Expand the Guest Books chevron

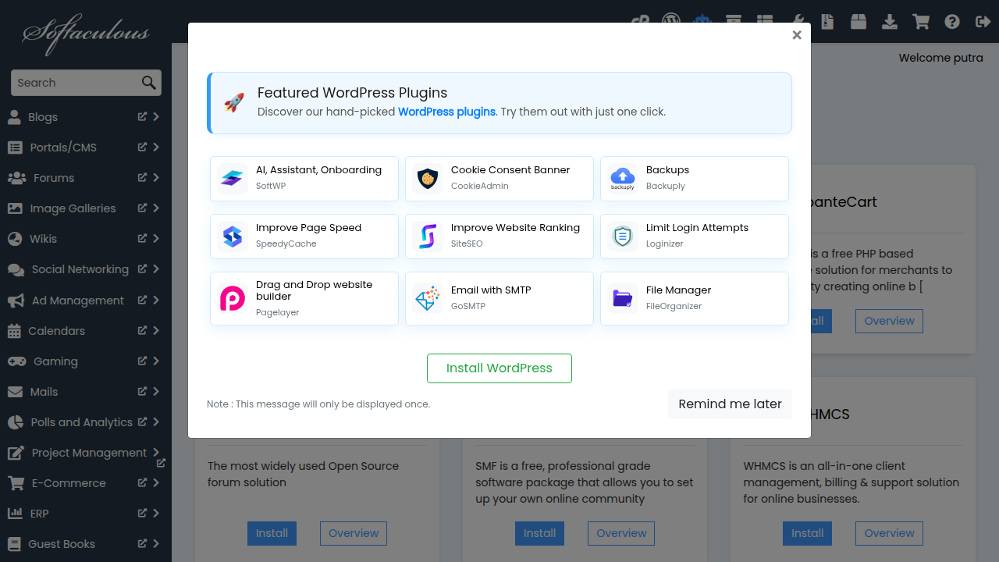(156, 543)
